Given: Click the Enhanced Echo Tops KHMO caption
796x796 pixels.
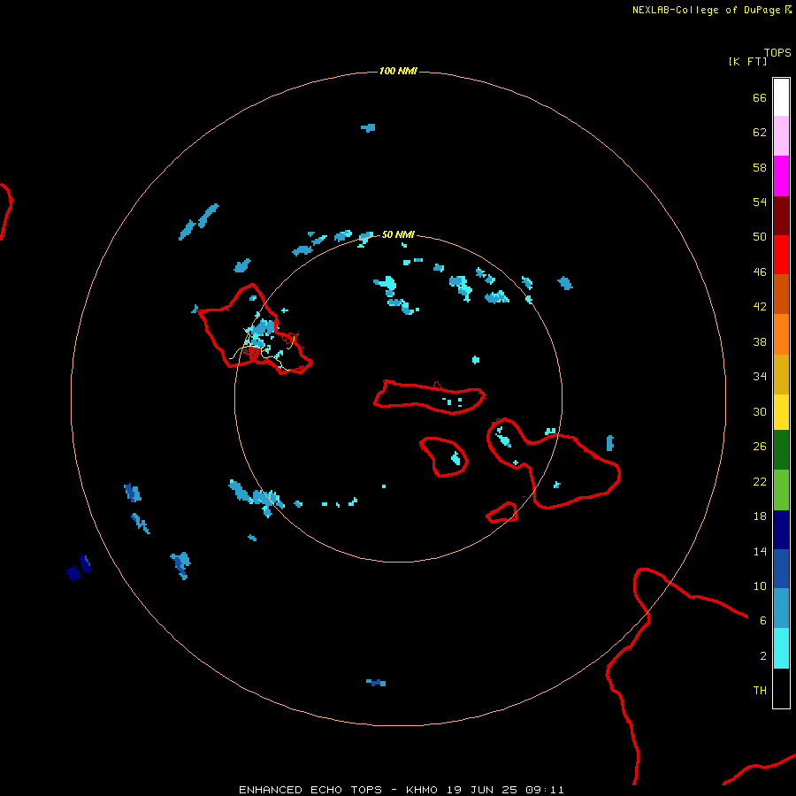Looking at the screenshot, I should [x=402, y=790].
